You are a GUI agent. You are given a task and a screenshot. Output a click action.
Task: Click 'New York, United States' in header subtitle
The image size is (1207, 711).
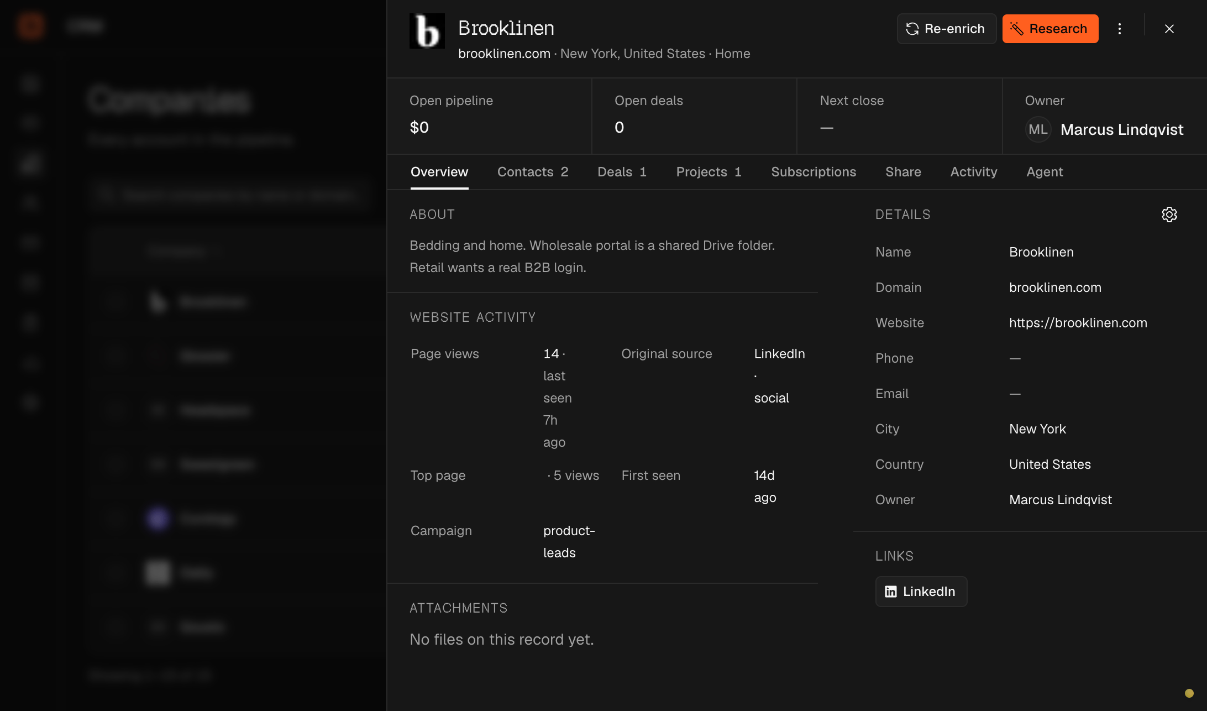(633, 54)
